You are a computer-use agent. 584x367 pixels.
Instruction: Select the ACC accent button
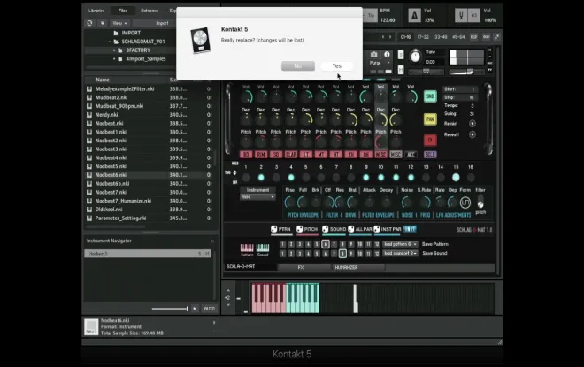pos(411,155)
